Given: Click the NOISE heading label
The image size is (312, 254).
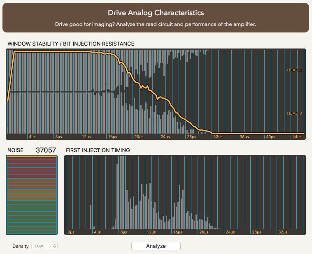Looking at the screenshot, I should tap(15, 150).
